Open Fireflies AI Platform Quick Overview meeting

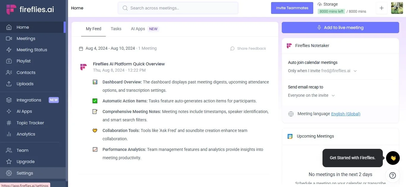[x=129, y=64]
